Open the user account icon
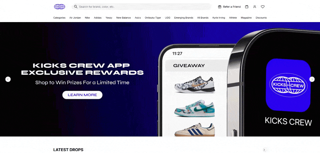This screenshot has width=320, height=153. (x=254, y=7)
